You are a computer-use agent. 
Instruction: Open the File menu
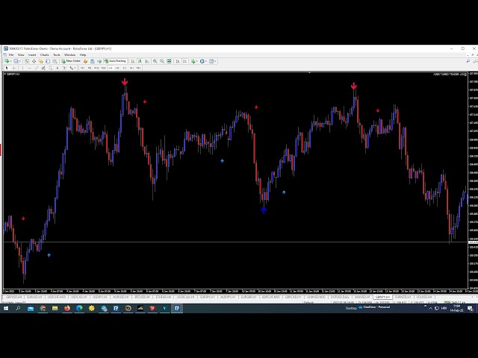pyautogui.click(x=11, y=54)
